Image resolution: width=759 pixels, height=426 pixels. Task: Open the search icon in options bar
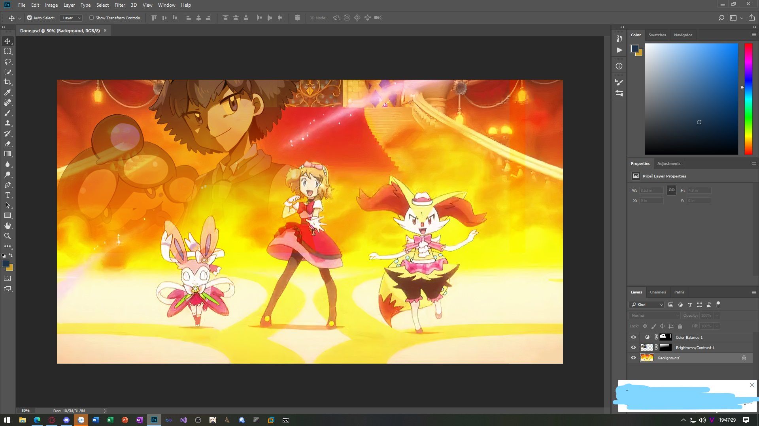(721, 18)
